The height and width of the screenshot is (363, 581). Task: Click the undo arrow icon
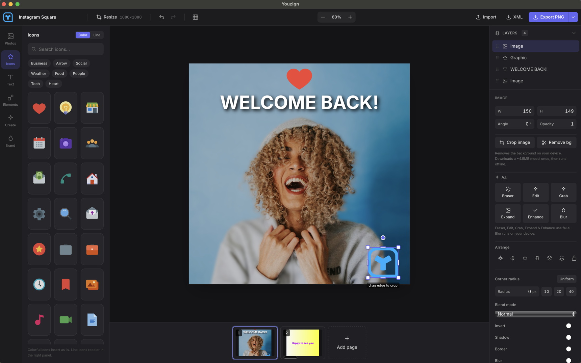click(x=162, y=17)
